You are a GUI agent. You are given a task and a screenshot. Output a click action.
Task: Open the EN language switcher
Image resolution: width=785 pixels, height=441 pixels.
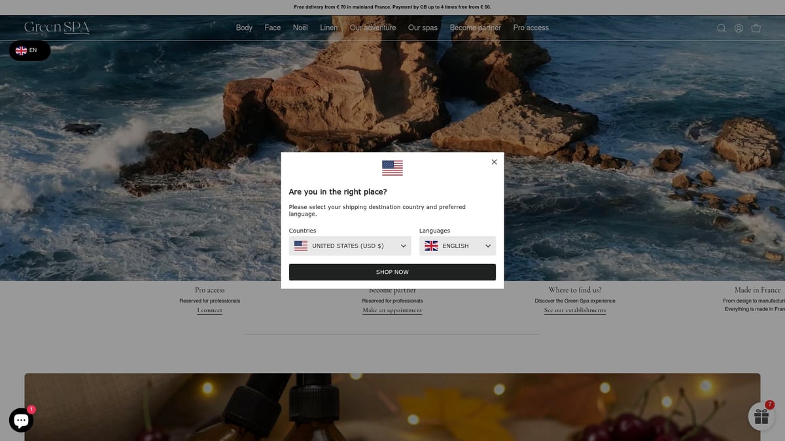(x=29, y=50)
